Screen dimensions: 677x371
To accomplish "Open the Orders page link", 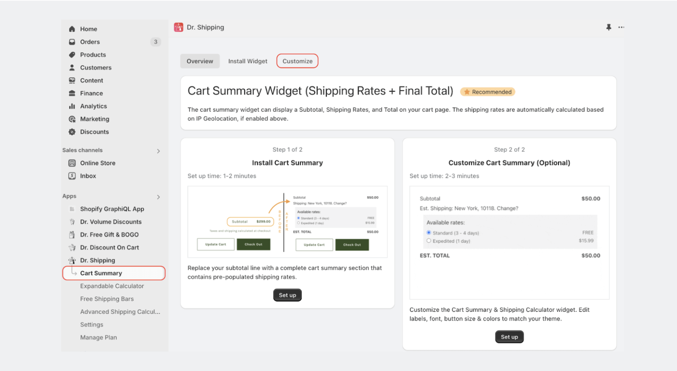I will pos(90,42).
